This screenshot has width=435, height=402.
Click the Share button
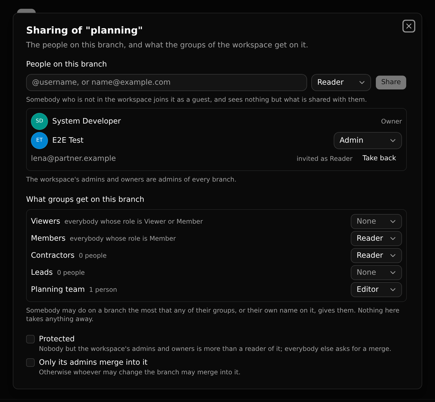coord(391,82)
